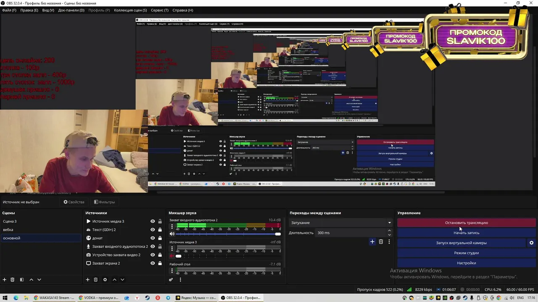Move the scene down with the arrow in Сцены

point(39,280)
